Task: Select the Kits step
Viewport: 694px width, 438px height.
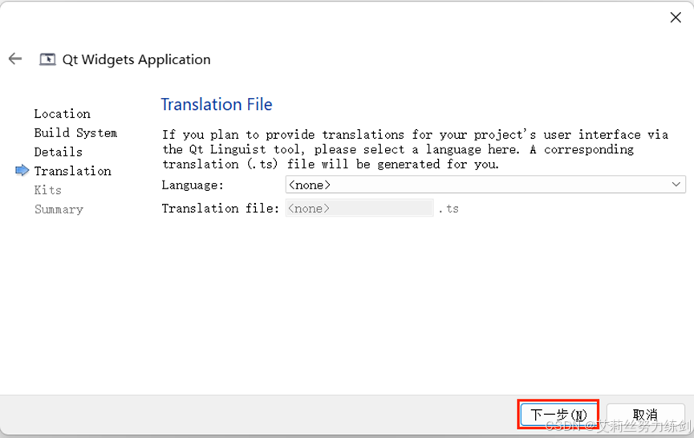Action: tap(48, 190)
